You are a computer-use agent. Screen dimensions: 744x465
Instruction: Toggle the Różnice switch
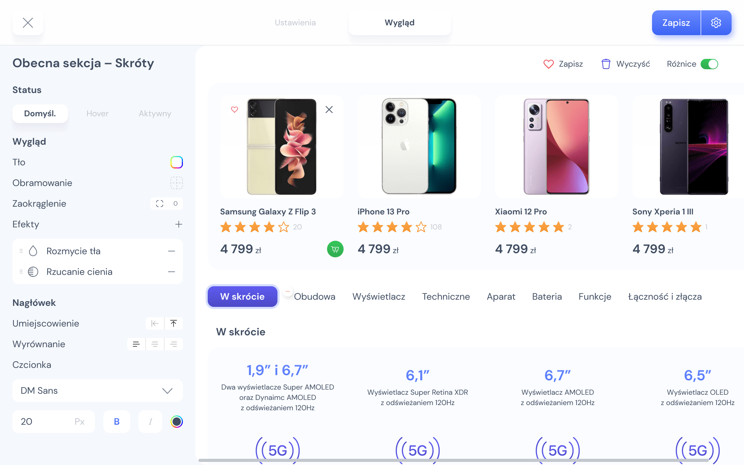click(709, 64)
